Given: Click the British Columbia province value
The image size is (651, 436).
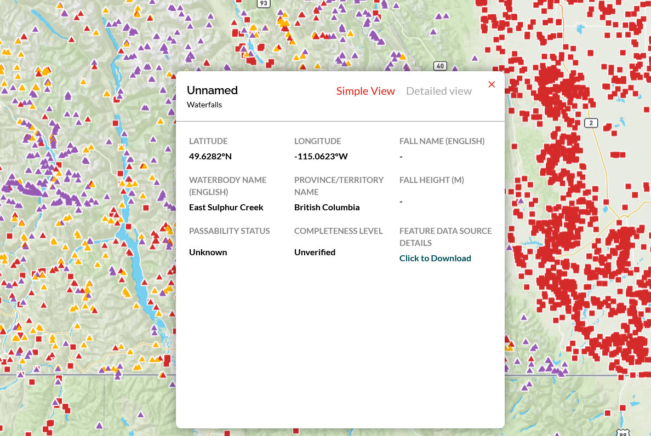Looking at the screenshot, I should pyautogui.click(x=327, y=208).
